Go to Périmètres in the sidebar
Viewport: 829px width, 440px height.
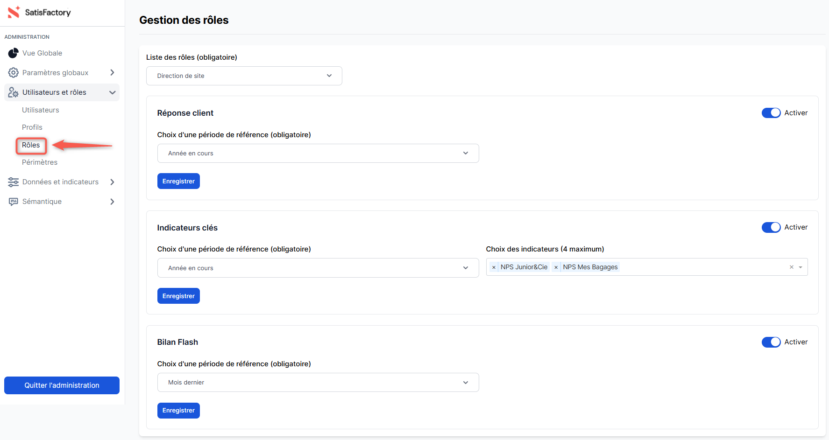point(40,162)
